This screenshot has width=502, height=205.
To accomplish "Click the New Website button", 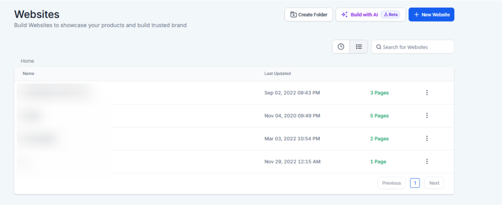I will [431, 14].
